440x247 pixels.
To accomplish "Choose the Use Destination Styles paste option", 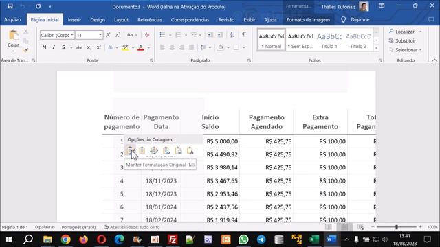I will [142, 150].
